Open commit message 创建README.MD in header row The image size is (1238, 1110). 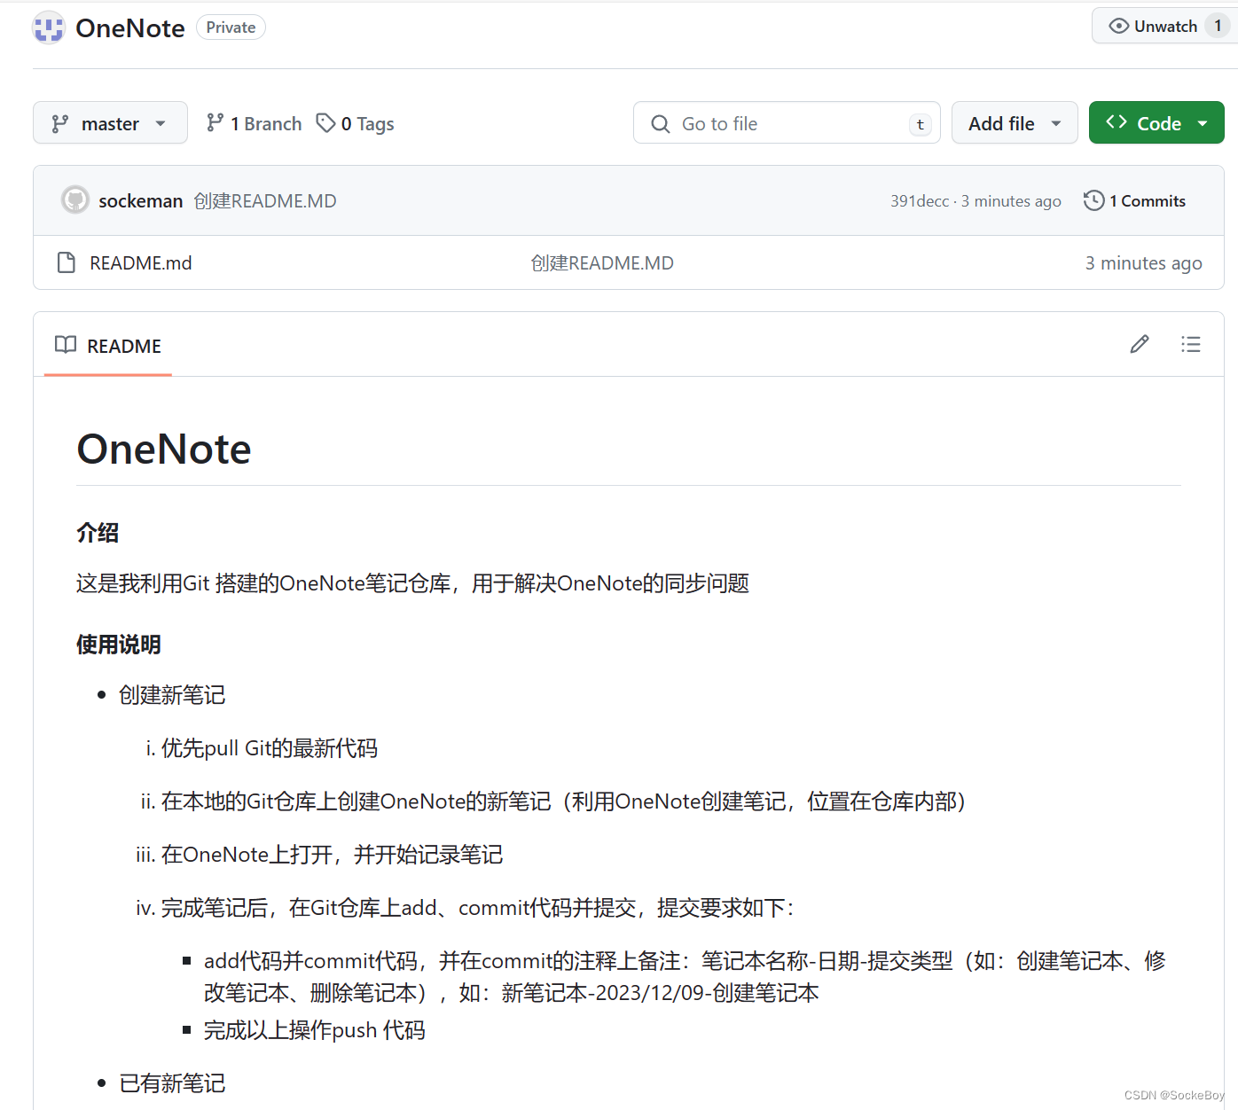[x=265, y=201]
